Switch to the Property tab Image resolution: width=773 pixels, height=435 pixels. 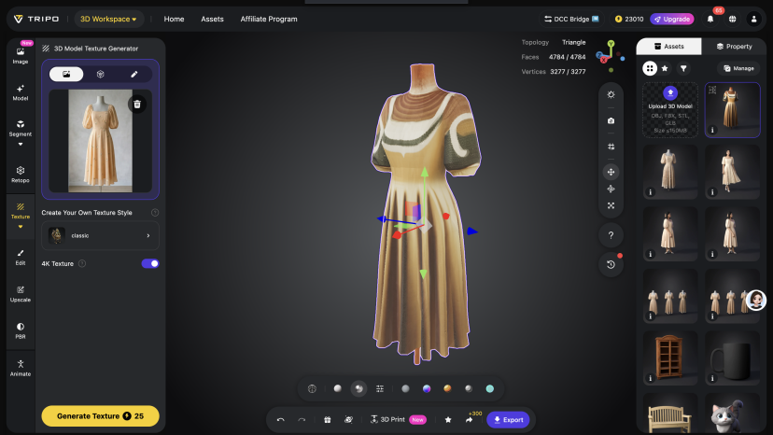pyautogui.click(x=734, y=46)
